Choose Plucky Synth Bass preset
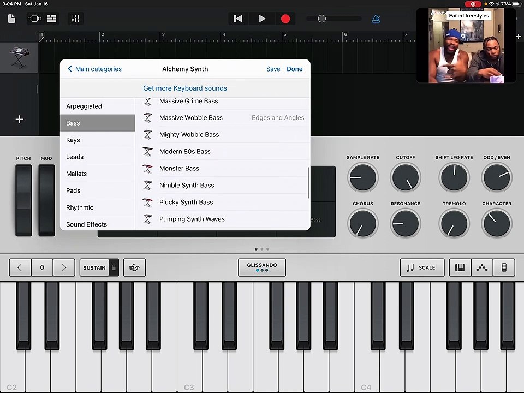Viewport: 524px width, 393px height. click(x=223, y=202)
